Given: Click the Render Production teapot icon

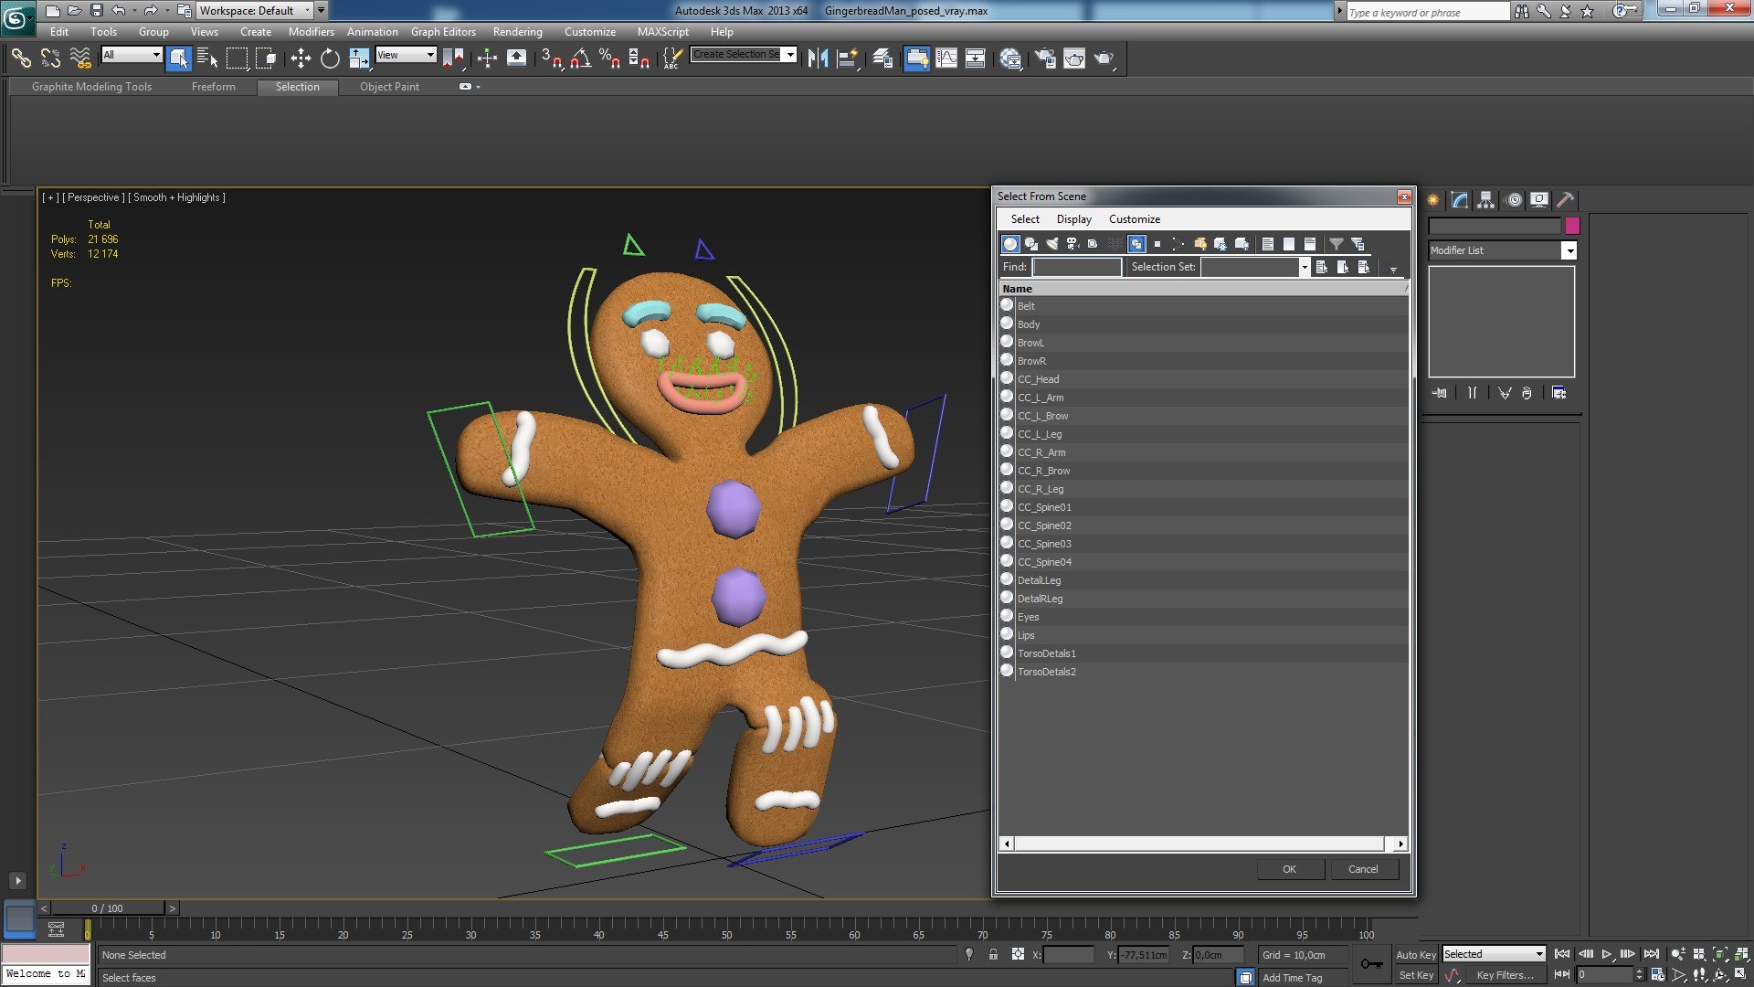Looking at the screenshot, I should 1104,58.
